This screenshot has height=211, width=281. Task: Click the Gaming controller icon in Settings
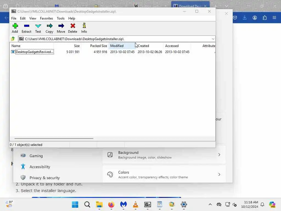click(x=23, y=156)
